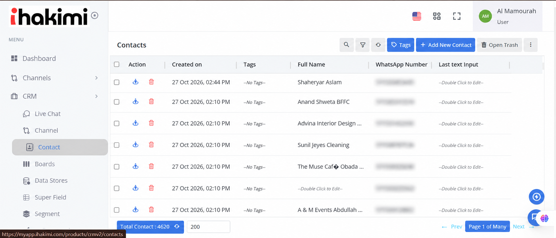The width and height of the screenshot is (556, 238).
Task: Collapse the CRM menu chevron
Action: 96,96
